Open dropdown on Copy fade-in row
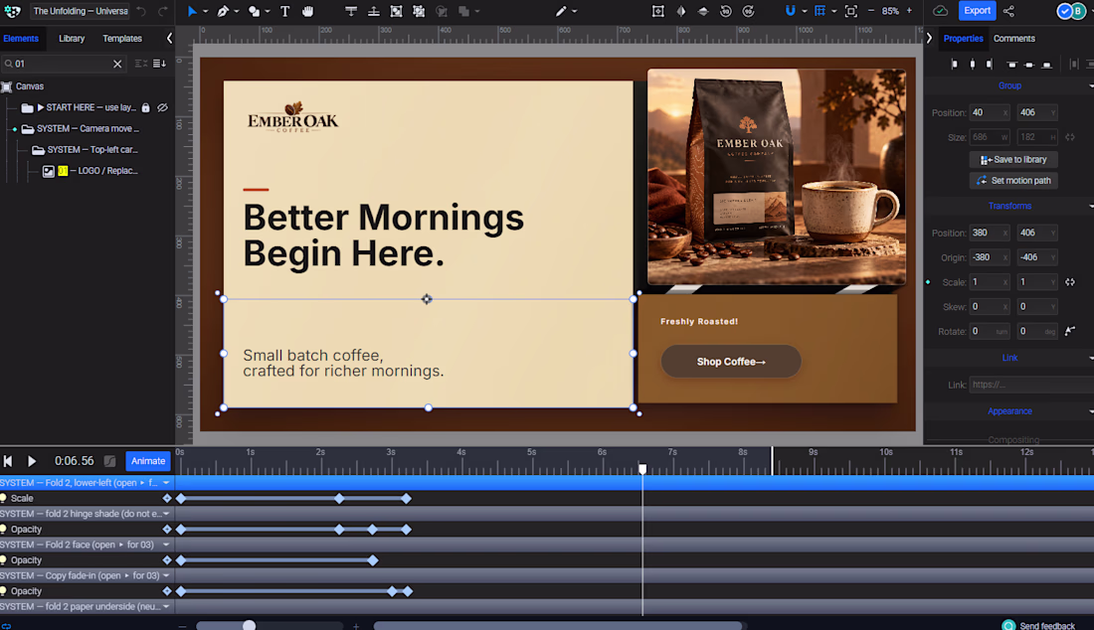 click(x=166, y=575)
